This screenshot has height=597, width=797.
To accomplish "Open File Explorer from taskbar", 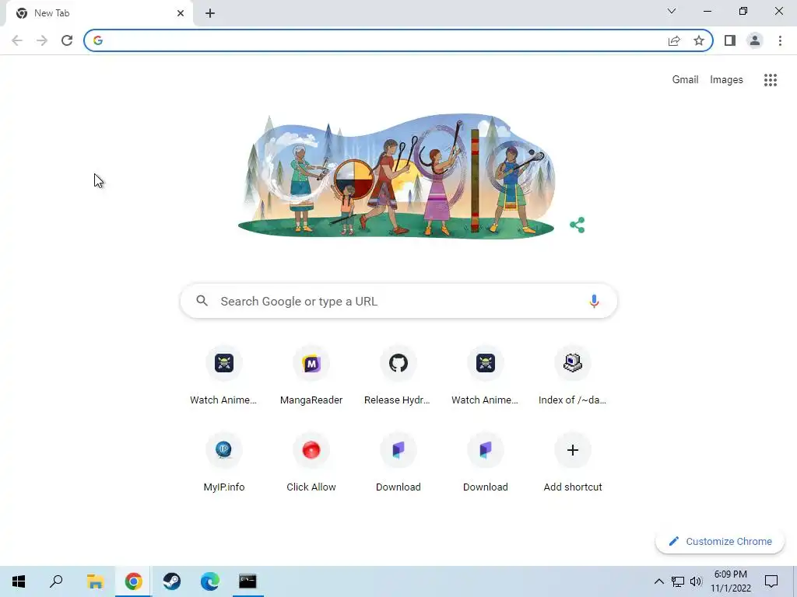I will (95, 581).
